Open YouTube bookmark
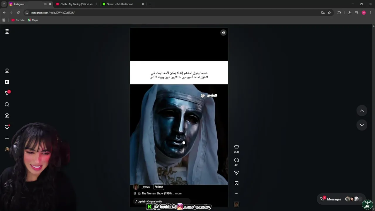Screen dimensions: 375x211 pyautogui.click(x=18, y=20)
